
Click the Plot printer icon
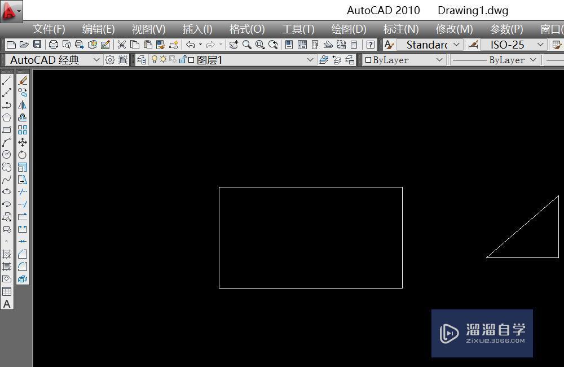click(53, 45)
